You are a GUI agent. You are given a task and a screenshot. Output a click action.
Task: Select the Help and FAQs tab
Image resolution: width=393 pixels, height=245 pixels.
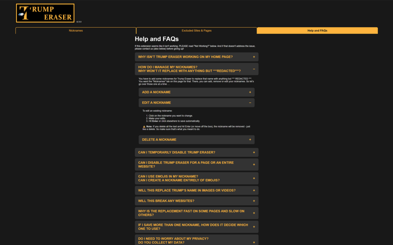[317, 31]
